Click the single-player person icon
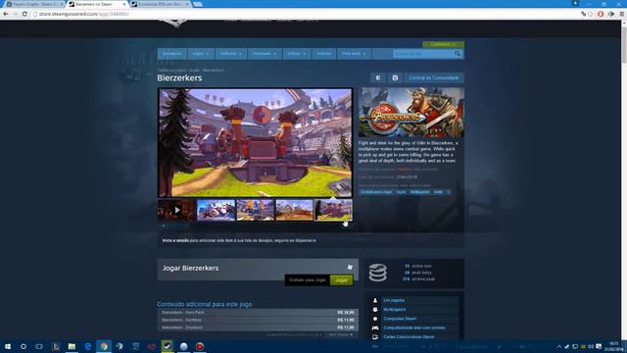 (x=375, y=300)
